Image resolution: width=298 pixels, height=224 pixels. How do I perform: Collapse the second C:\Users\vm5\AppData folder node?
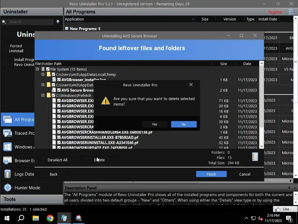[43, 85]
